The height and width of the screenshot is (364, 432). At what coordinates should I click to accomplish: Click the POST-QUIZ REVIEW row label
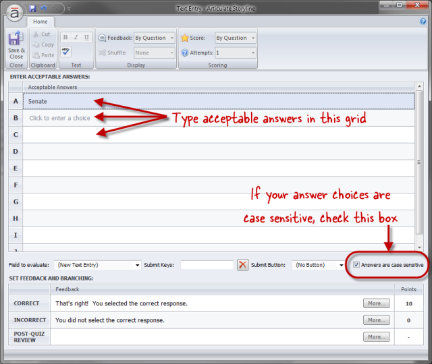coord(29,337)
